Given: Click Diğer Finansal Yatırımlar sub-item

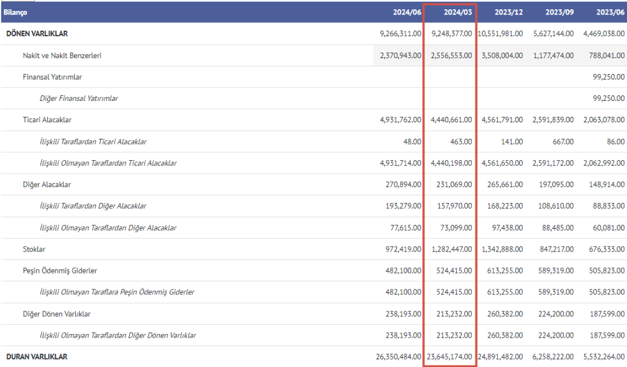Looking at the screenshot, I should [79, 98].
